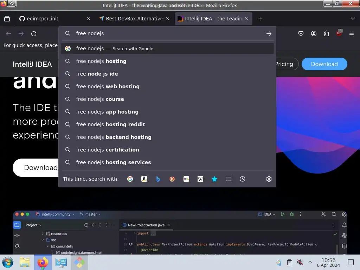Close the Best DevBox Alternatives tab
The image size is (360, 270).
coord(168,19)
